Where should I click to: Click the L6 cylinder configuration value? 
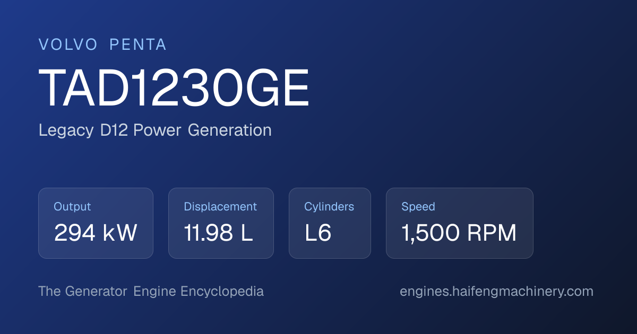tap(318, 233)
